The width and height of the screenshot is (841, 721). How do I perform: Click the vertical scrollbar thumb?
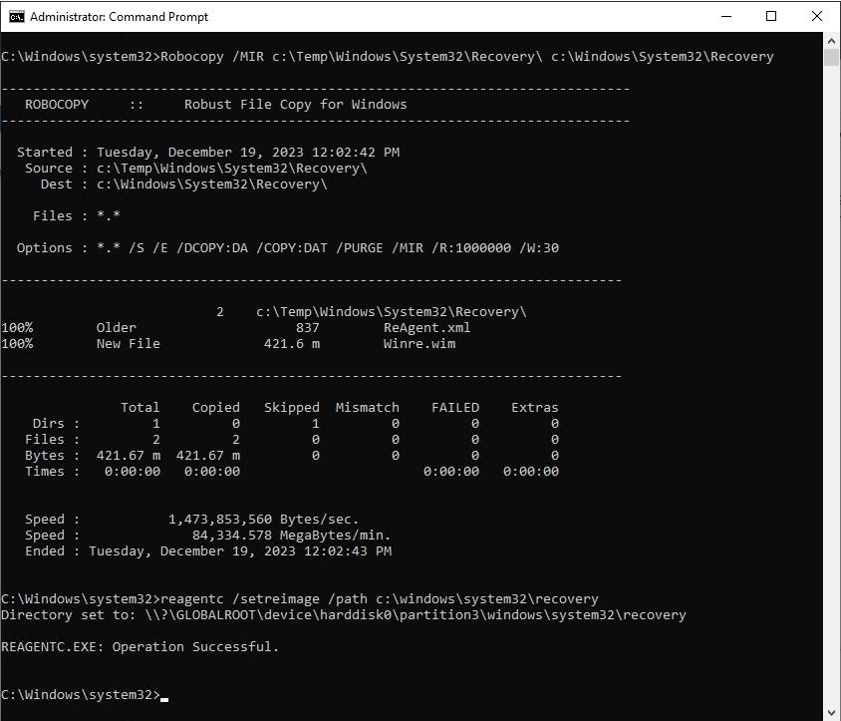pyautogui.click(x=831, y=57)
